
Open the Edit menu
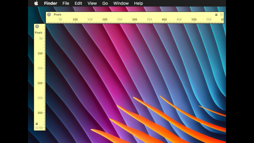78,3
